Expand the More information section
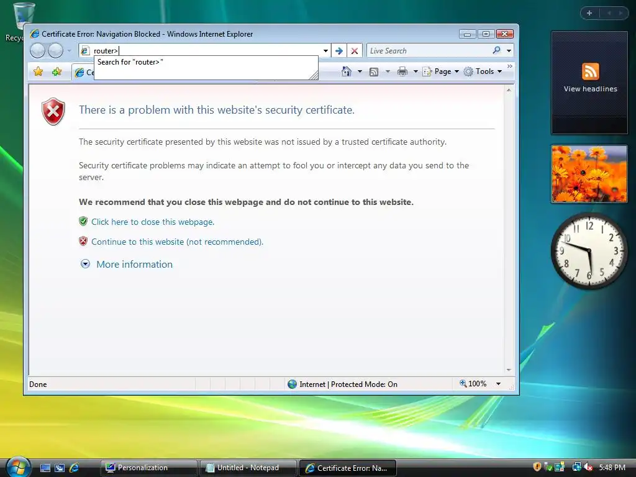Viewport: 636px width, 477px height. point(85,264)
